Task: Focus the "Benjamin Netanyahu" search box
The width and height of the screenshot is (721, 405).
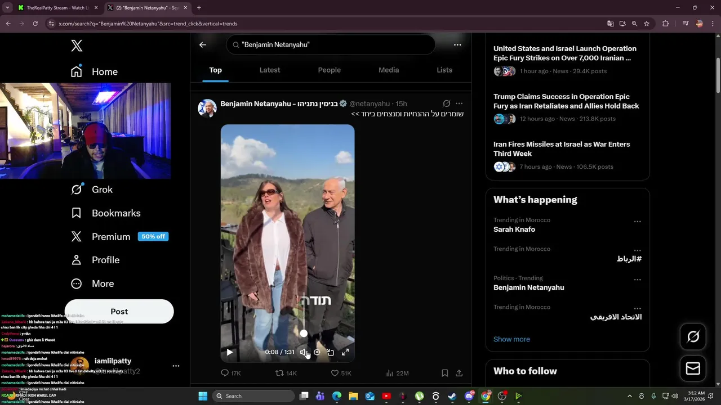Action: pos(331,44)
